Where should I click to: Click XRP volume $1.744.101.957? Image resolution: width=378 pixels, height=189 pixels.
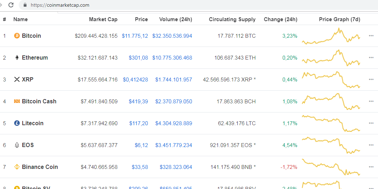click(x=173, y=80)
